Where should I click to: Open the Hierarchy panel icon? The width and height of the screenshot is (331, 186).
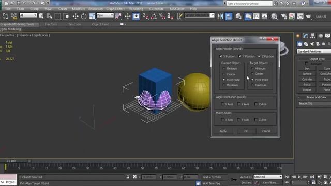pos(312,36)
